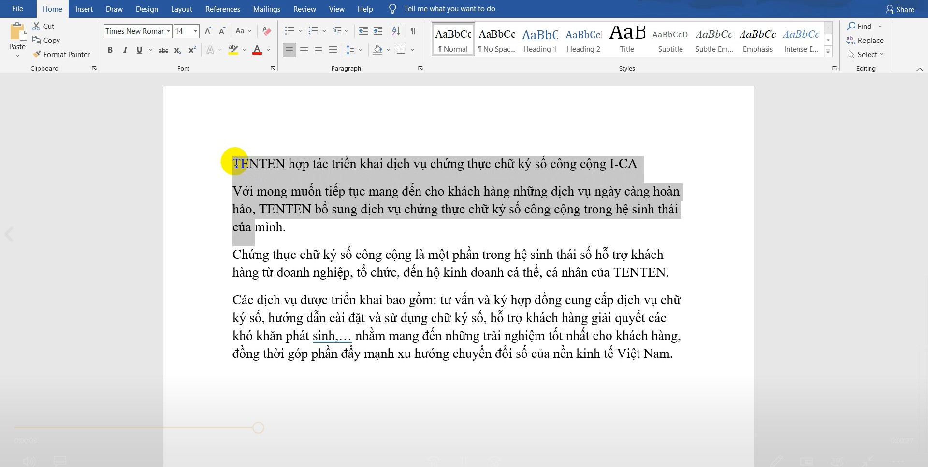Open the File tab
The width and height of the screenshot is (928, 467).
pyautogui.click(x=17, y=9)
